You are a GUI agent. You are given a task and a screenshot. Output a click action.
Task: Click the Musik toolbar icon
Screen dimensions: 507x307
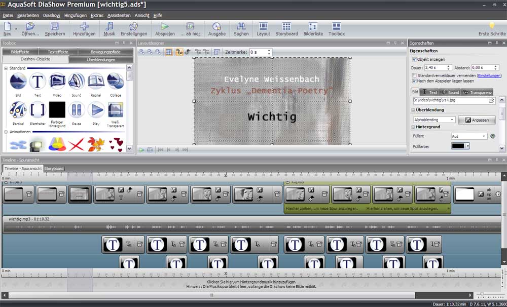click(109, 28)
